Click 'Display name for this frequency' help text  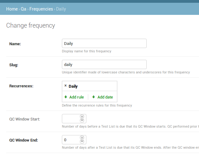pyautogui.click(x=87, y=51)
